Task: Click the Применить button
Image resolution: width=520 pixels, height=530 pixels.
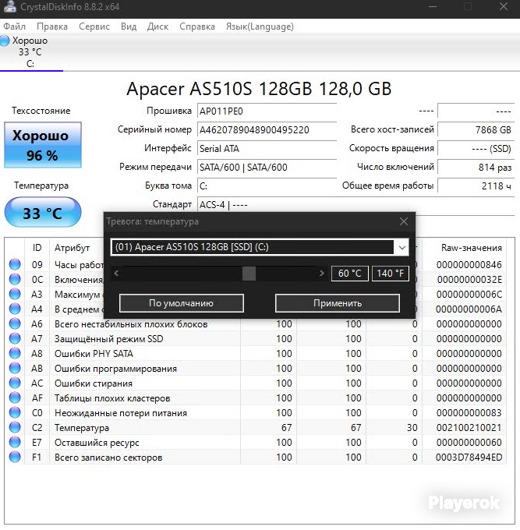Action: click(338, 303)
